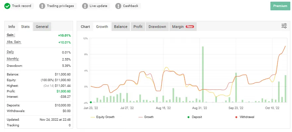
Task: Open the Info tab
Action: pyautogui.click(x=12, y=27)
